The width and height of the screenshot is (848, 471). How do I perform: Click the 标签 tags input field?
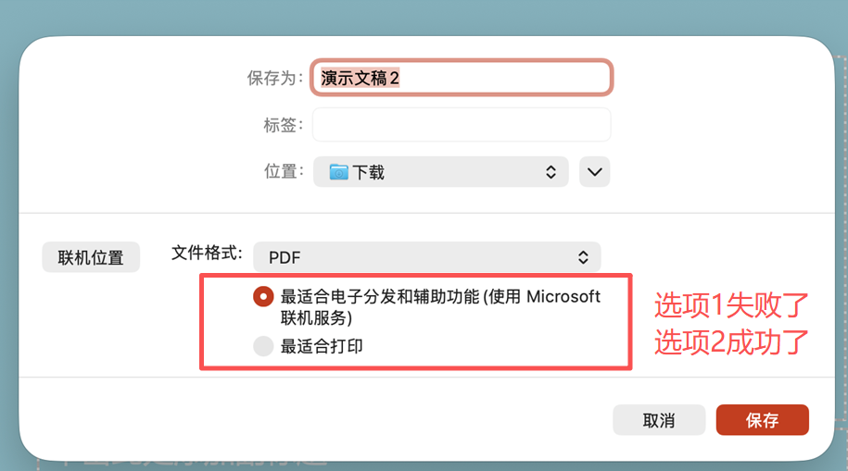tap(462, 125)
